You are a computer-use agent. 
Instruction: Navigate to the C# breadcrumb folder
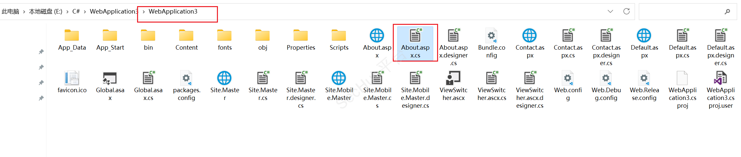coord(76,12)
